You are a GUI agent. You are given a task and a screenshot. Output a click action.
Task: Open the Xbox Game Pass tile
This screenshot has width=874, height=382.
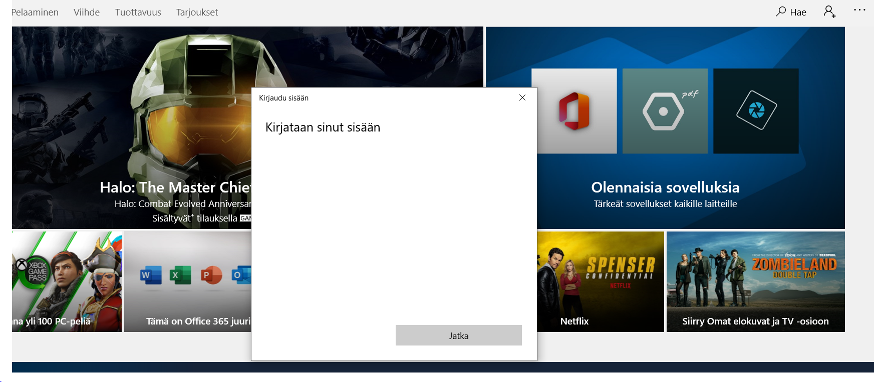tap(67, 281)
